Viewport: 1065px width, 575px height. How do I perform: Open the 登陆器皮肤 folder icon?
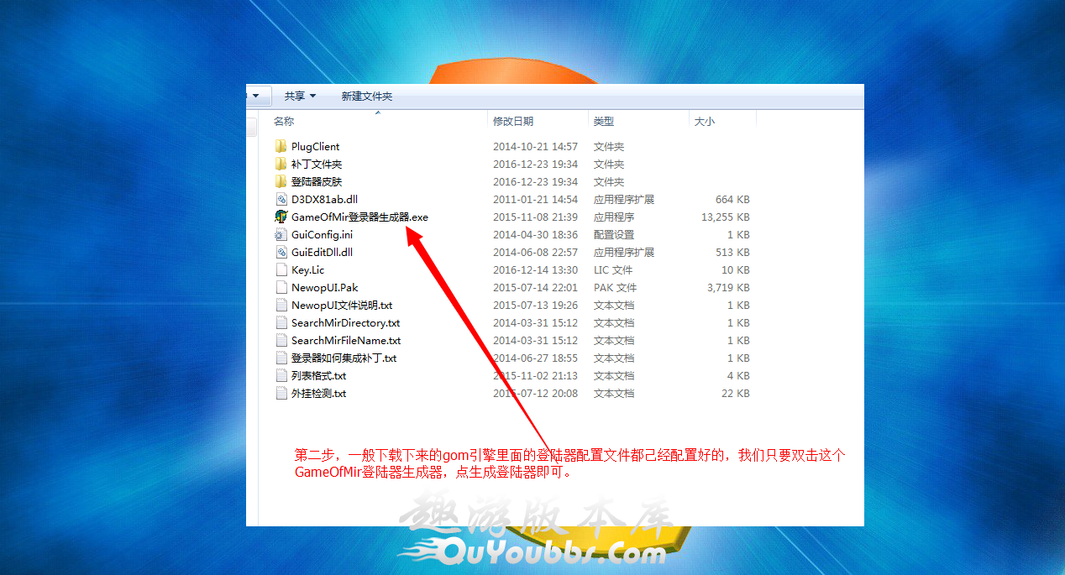click(x=281, y=182)
